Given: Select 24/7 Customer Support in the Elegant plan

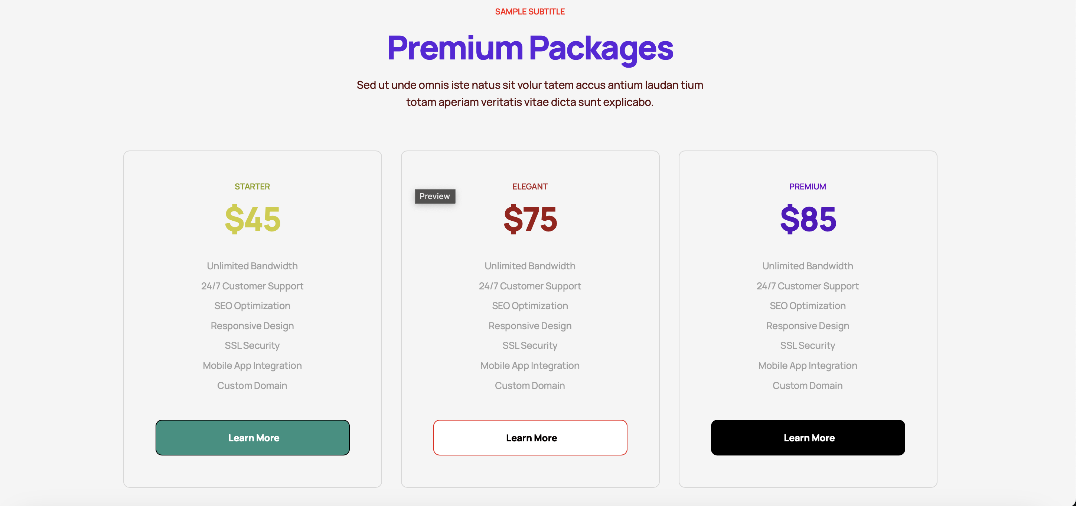Looking at the screenshot, I should (x=530, y=286).
